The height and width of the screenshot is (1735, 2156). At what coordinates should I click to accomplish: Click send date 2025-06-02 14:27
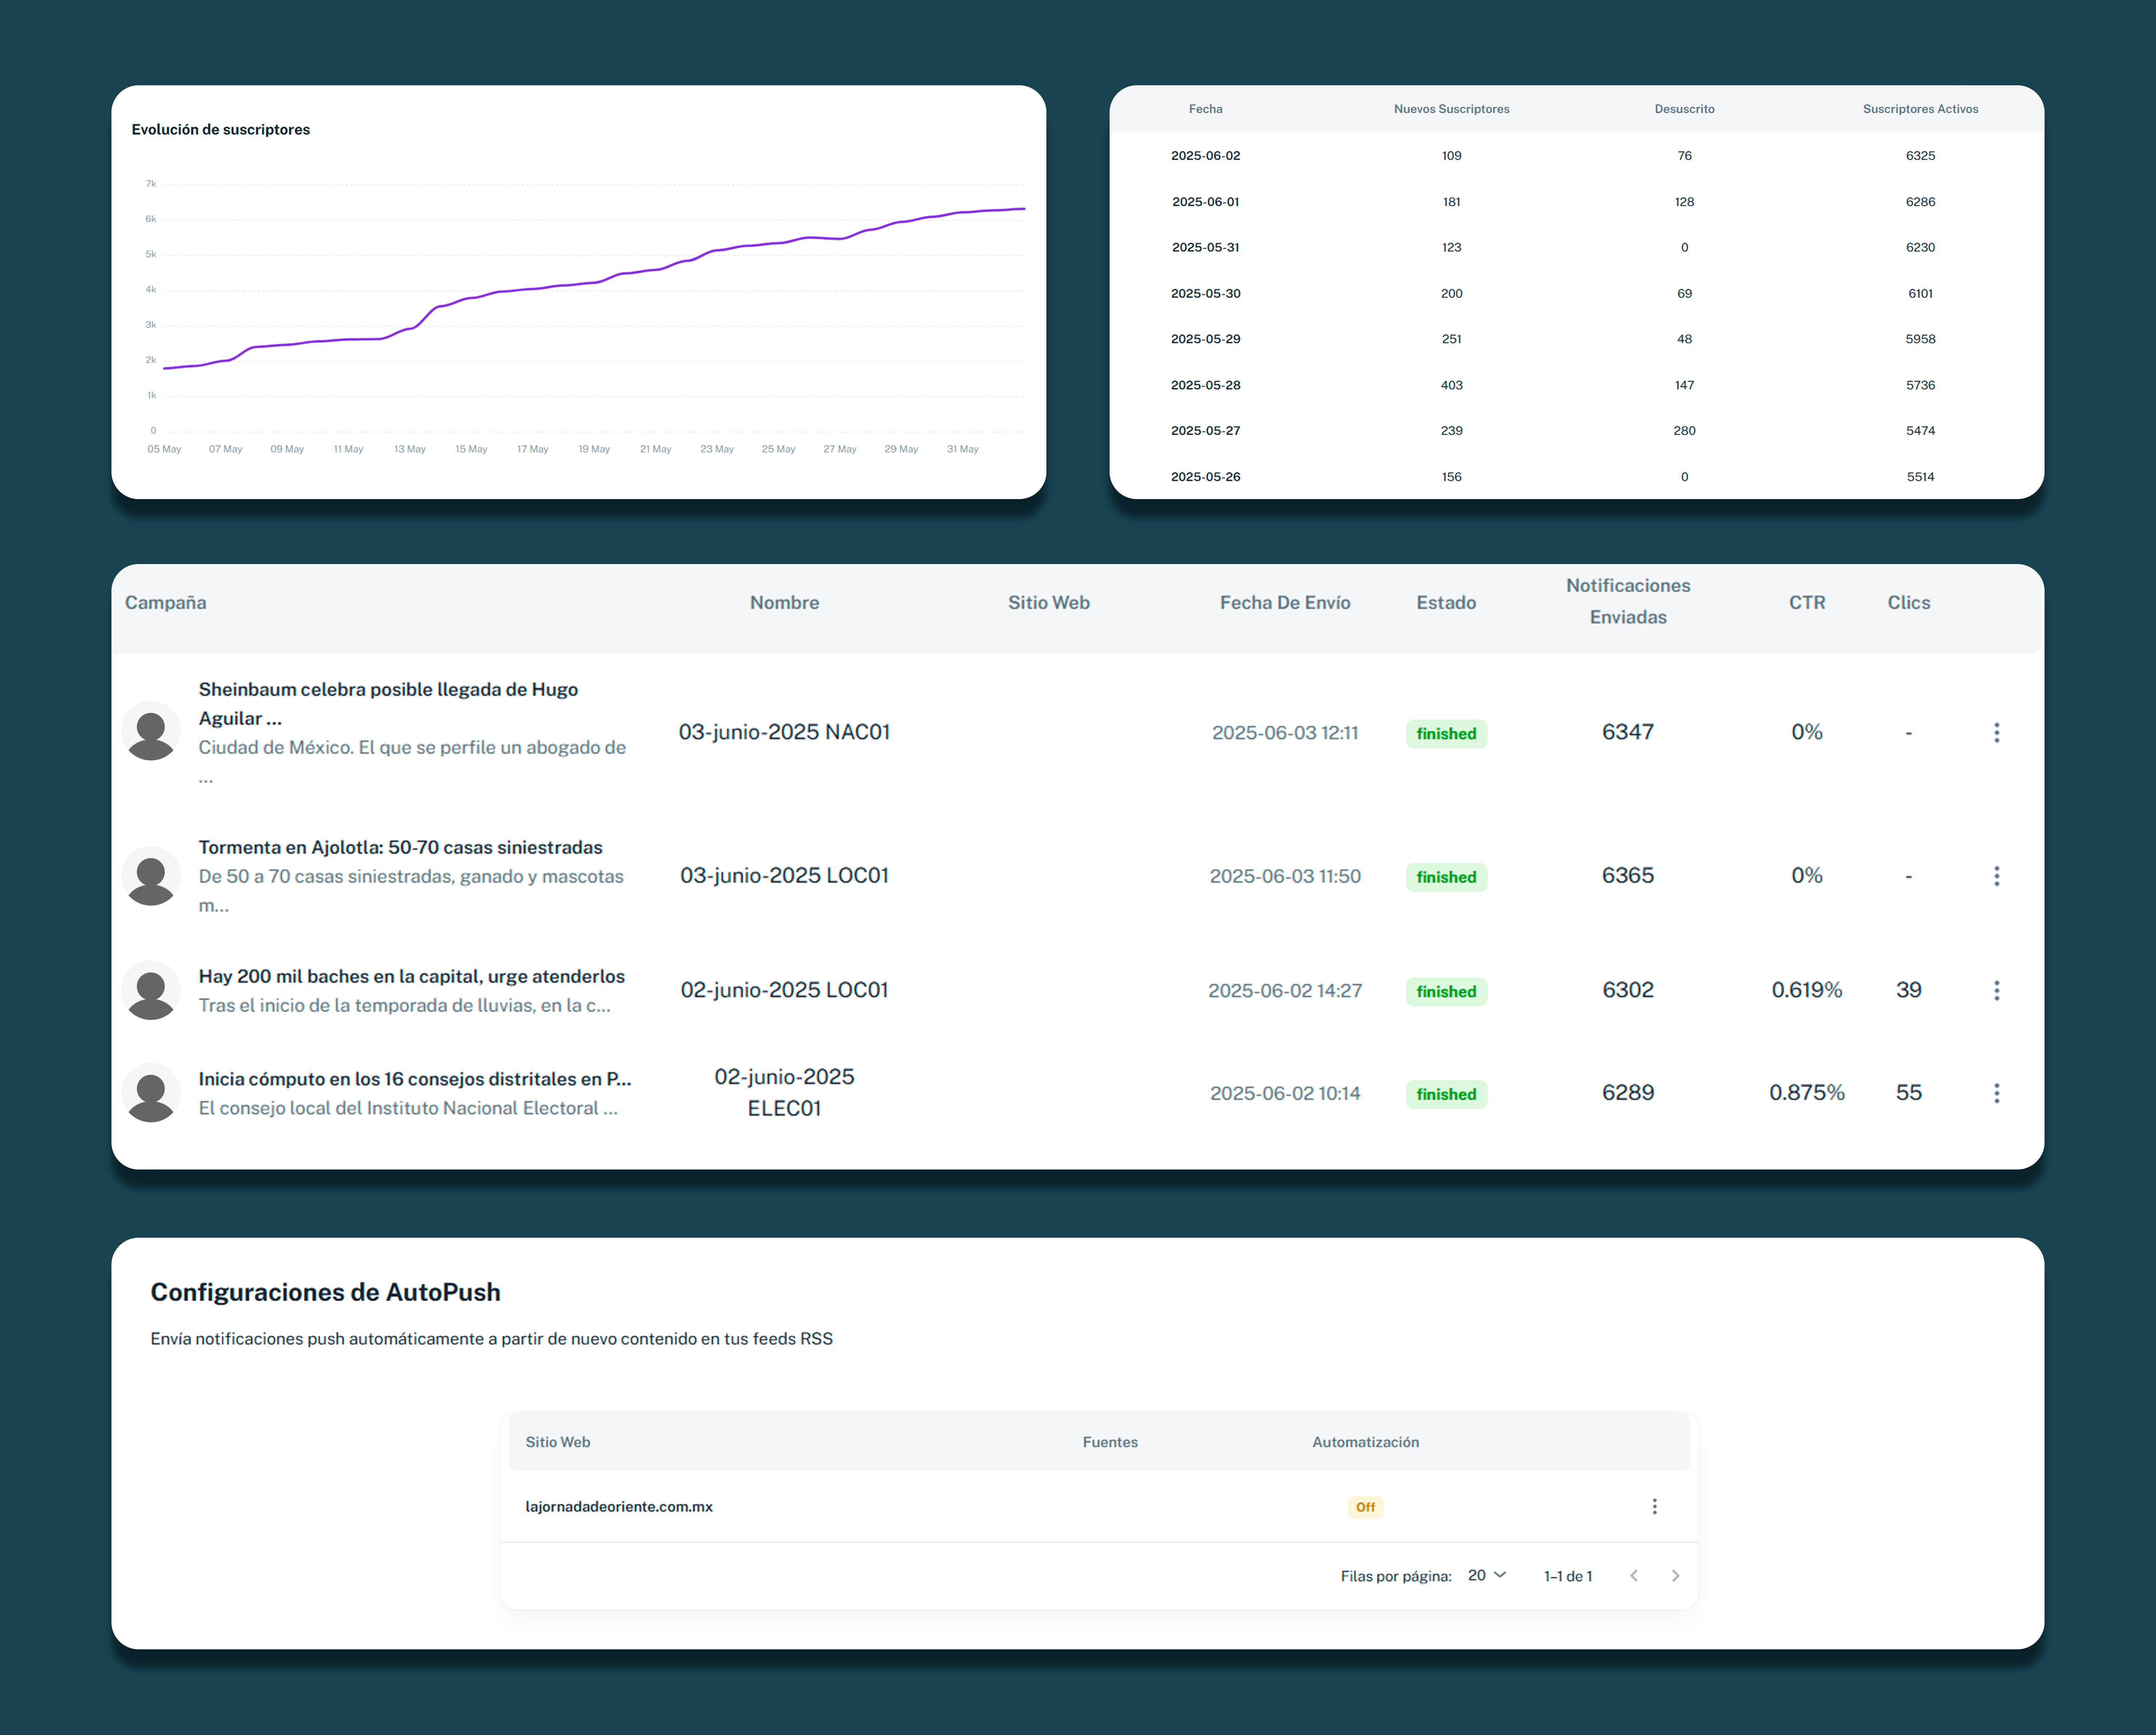[x=1285, y=991]
